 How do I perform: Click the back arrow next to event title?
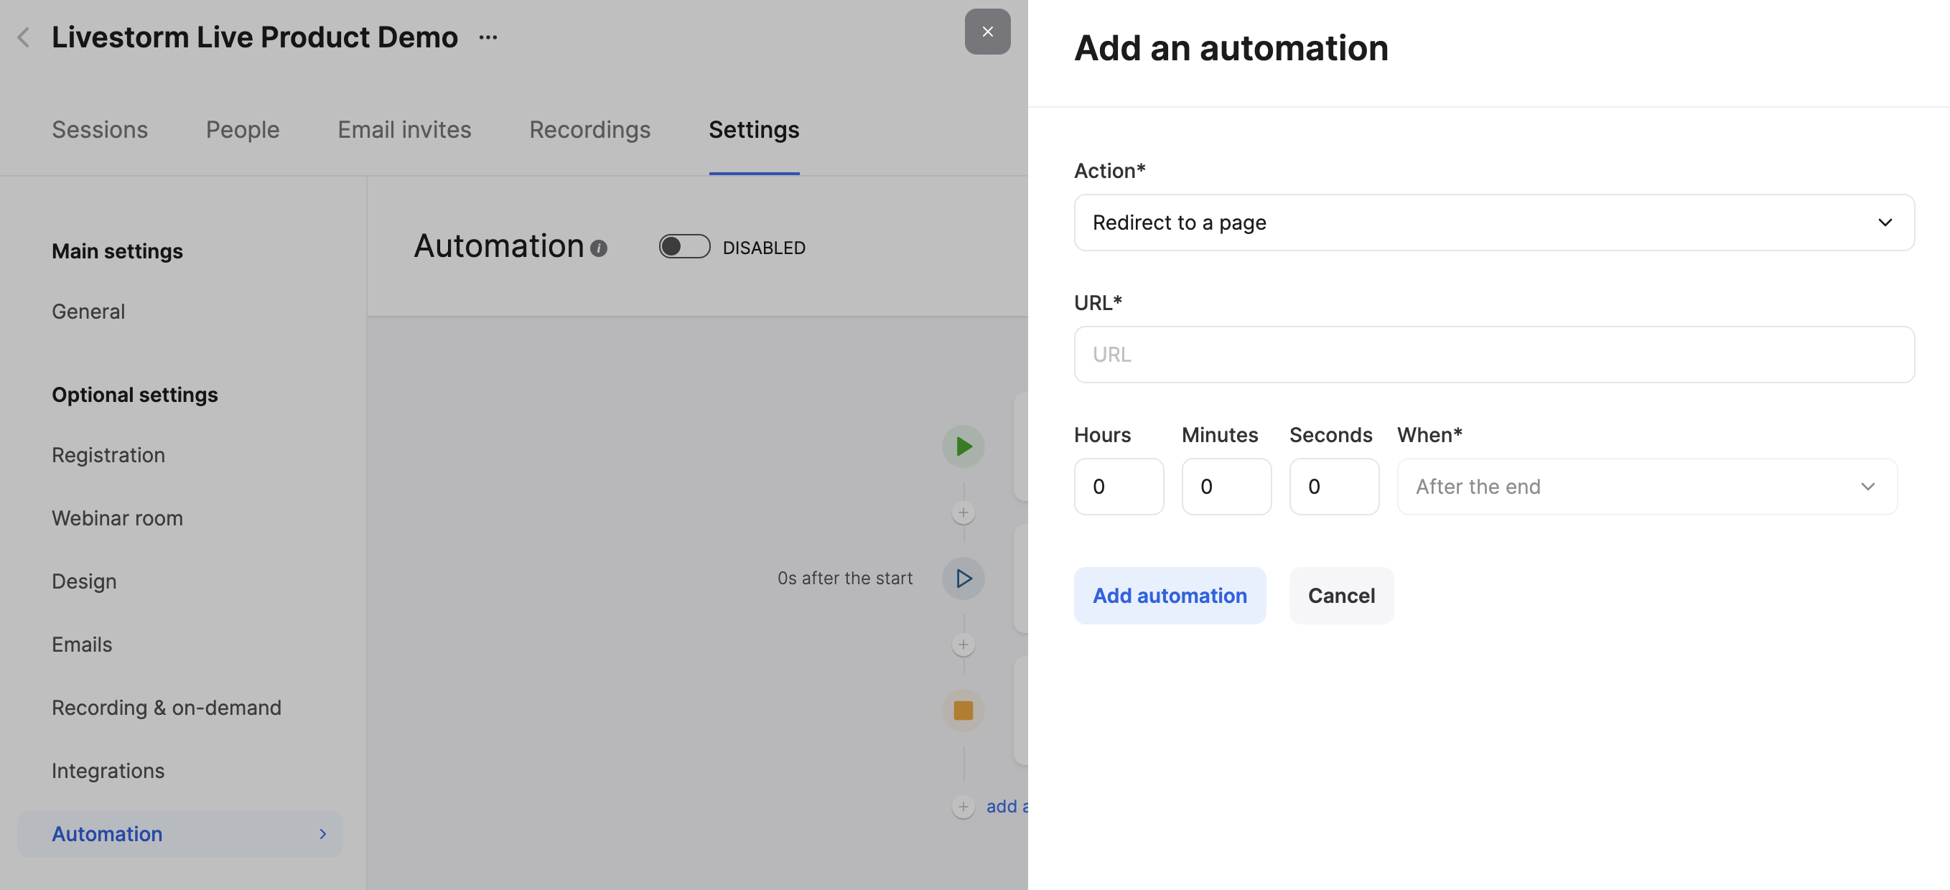pyautogui.click(x=24, y=37)
